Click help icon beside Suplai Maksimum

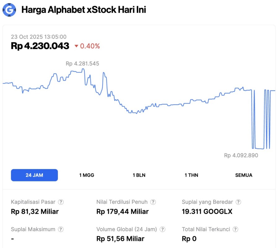click(61, 229)
